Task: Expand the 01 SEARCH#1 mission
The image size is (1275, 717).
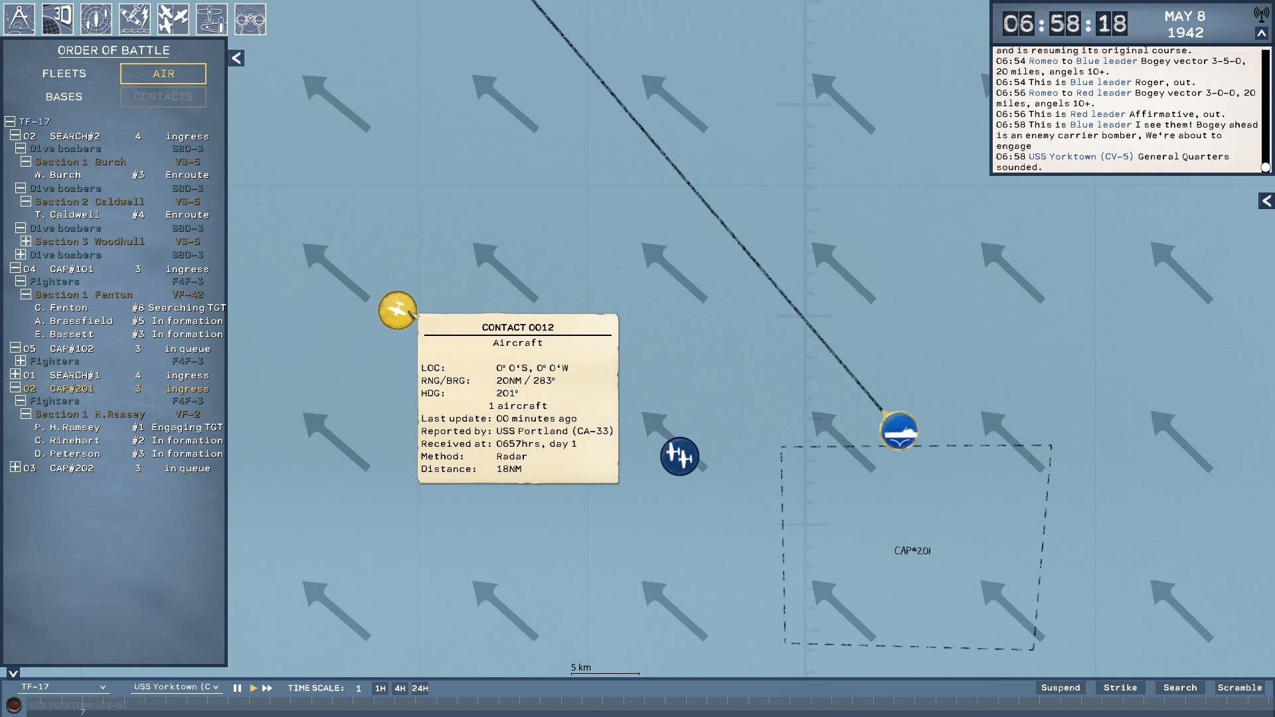Action: point(15,374)
